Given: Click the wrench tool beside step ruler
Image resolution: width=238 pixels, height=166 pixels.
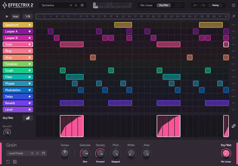Looking at the screenshot, I should click(233, 16).
